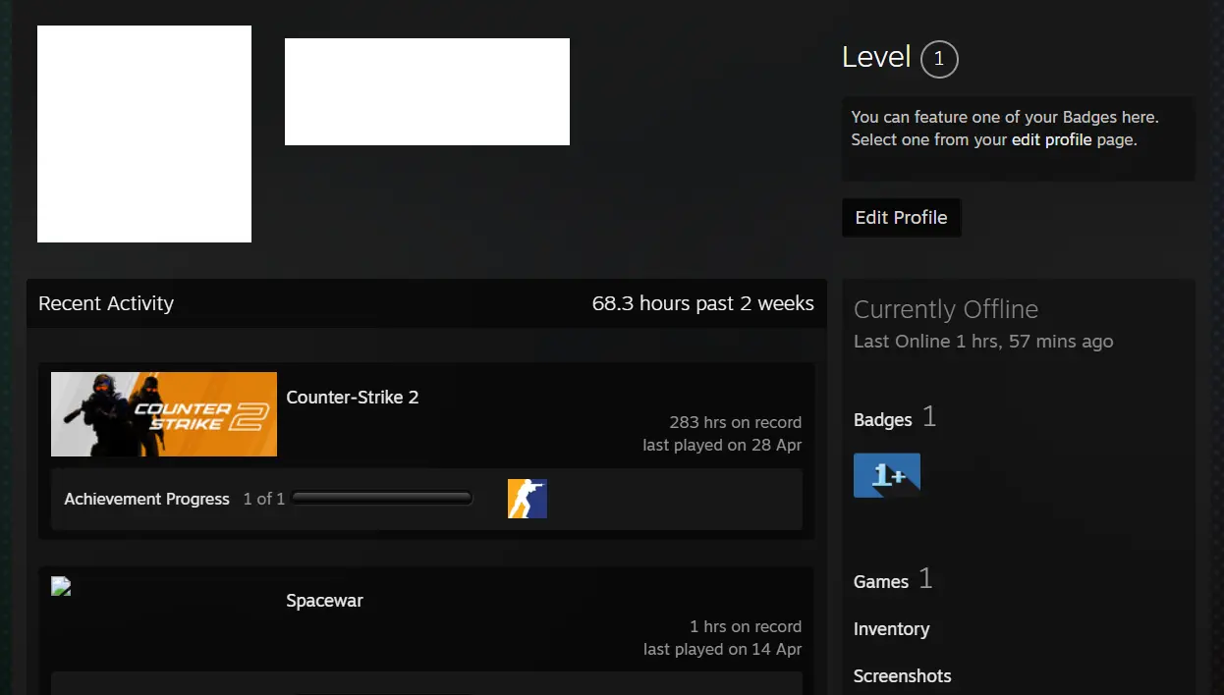
Task: Click the Level 1 circle badge
Action: click(939, 59)
